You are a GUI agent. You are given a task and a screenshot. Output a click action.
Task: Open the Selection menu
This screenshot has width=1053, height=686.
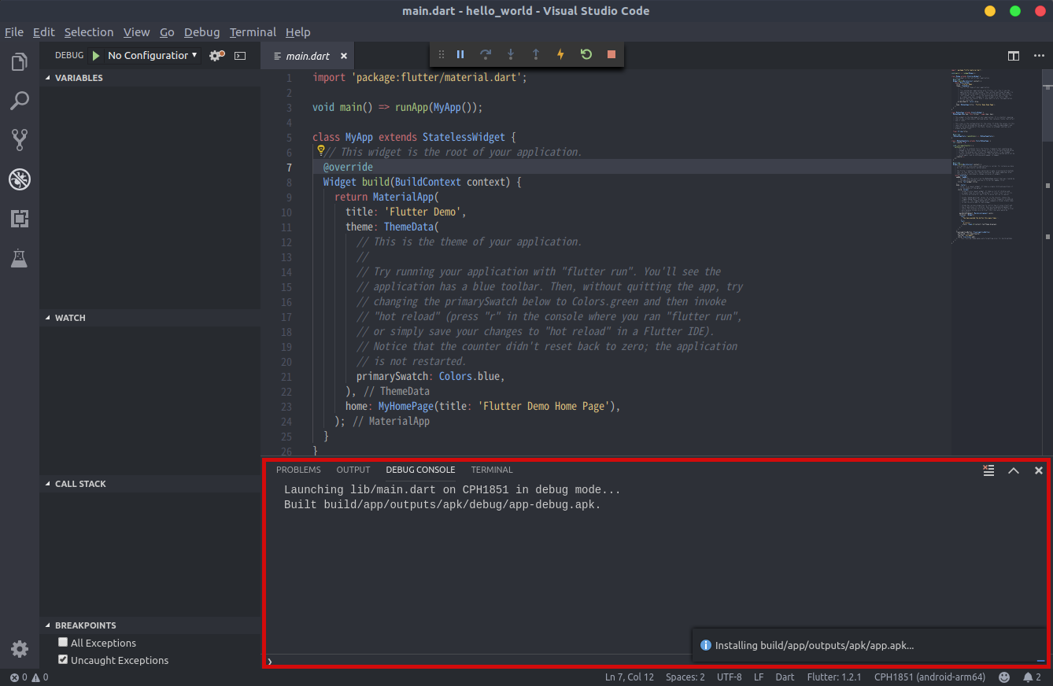pyautogui.click(x=89, y=32)
